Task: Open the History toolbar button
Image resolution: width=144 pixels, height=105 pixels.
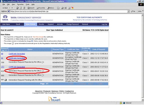Action: 51,8
